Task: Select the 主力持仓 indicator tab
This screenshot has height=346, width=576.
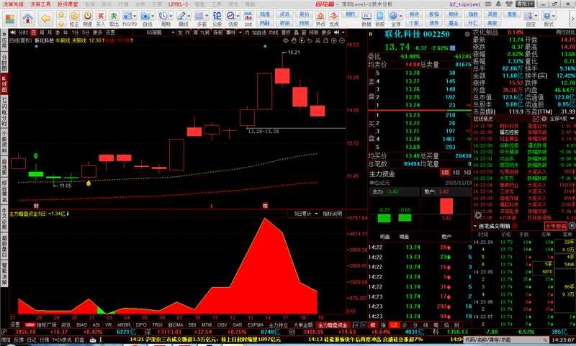Action: tap(278, 325)
